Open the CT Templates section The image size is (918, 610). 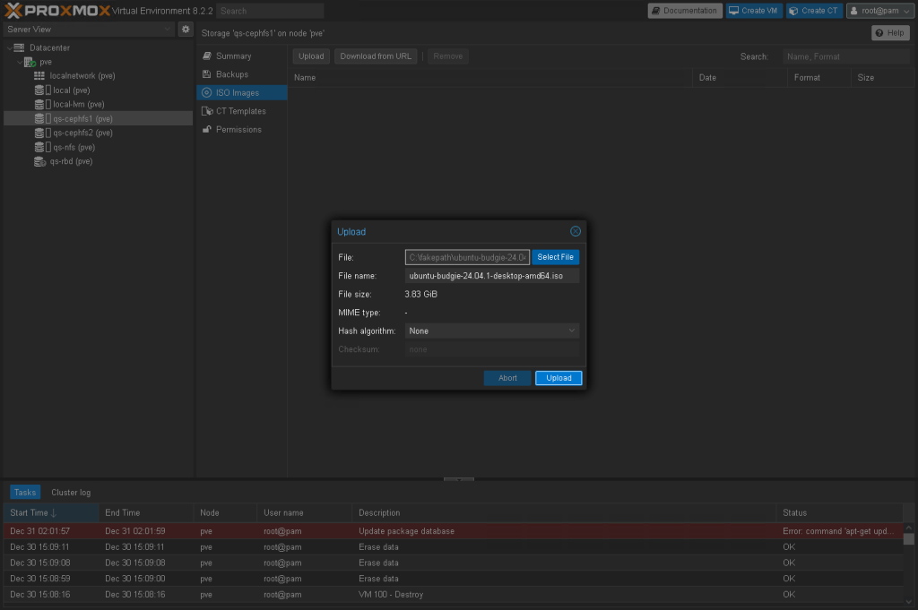[x=240, y=111]
